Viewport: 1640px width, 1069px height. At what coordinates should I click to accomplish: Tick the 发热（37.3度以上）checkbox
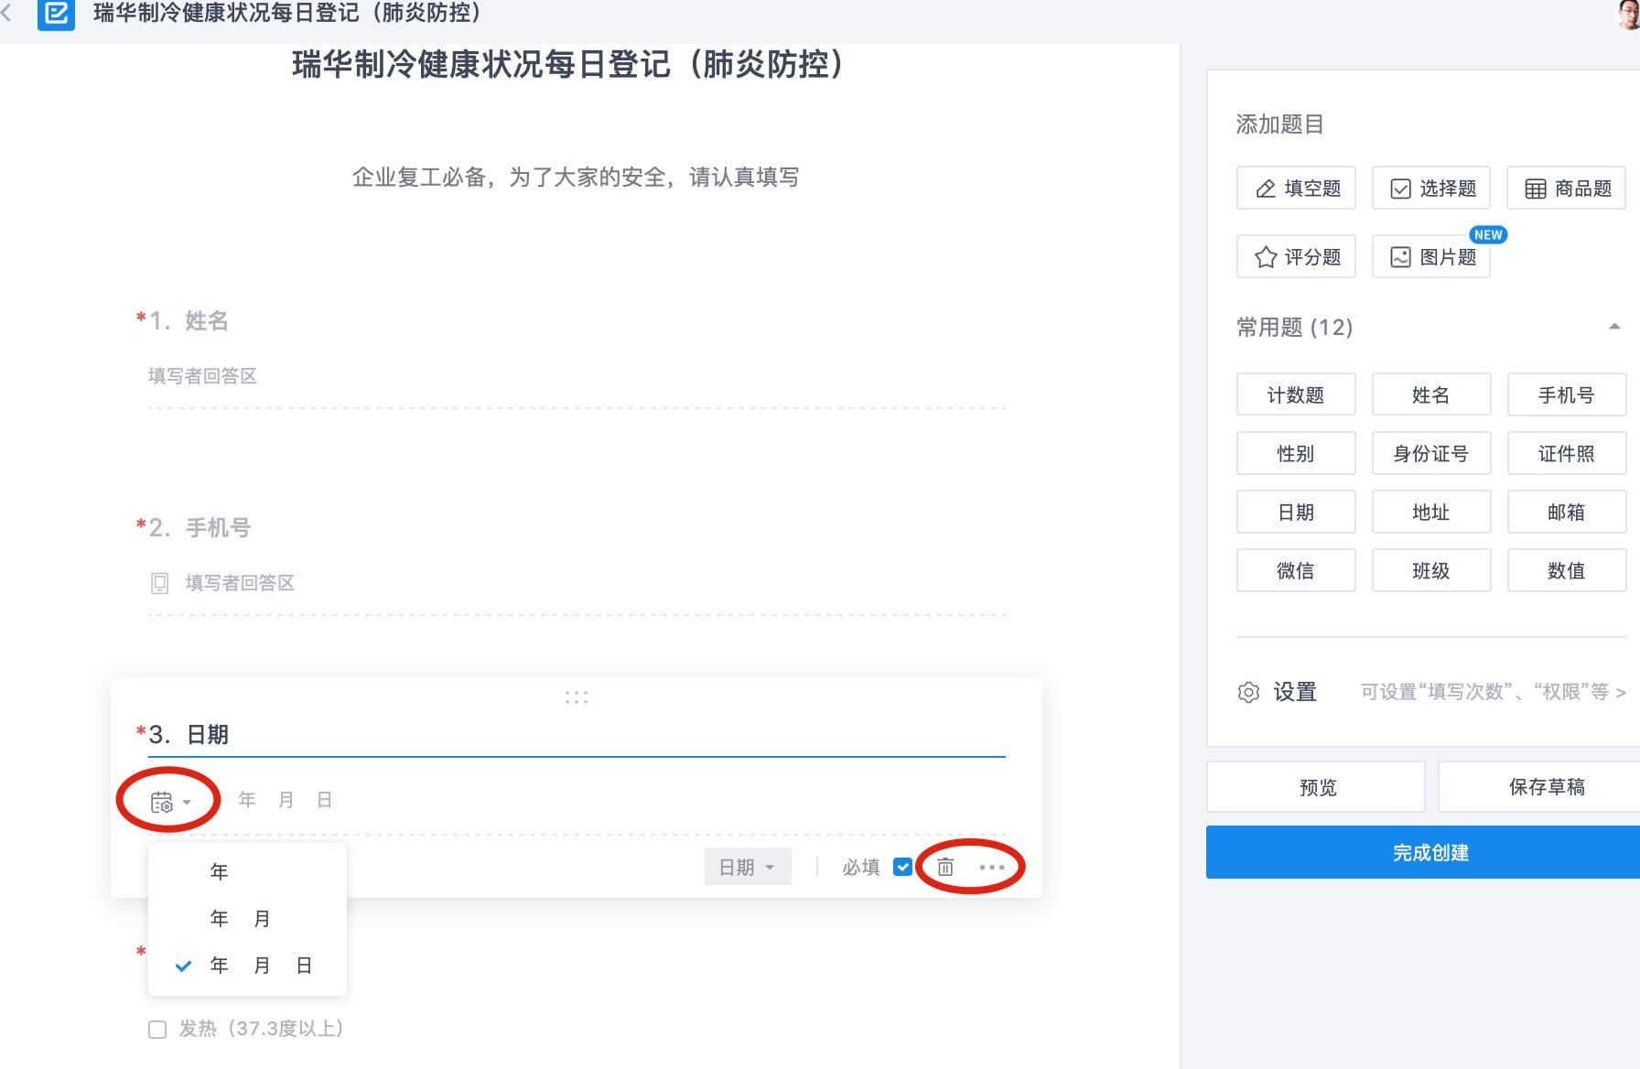click(157, 1030)
